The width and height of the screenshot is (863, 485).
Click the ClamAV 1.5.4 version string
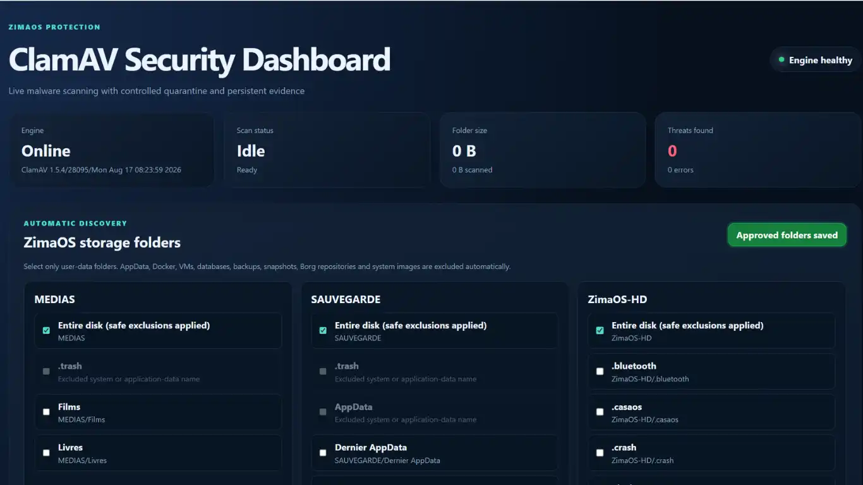click(101, 170)
